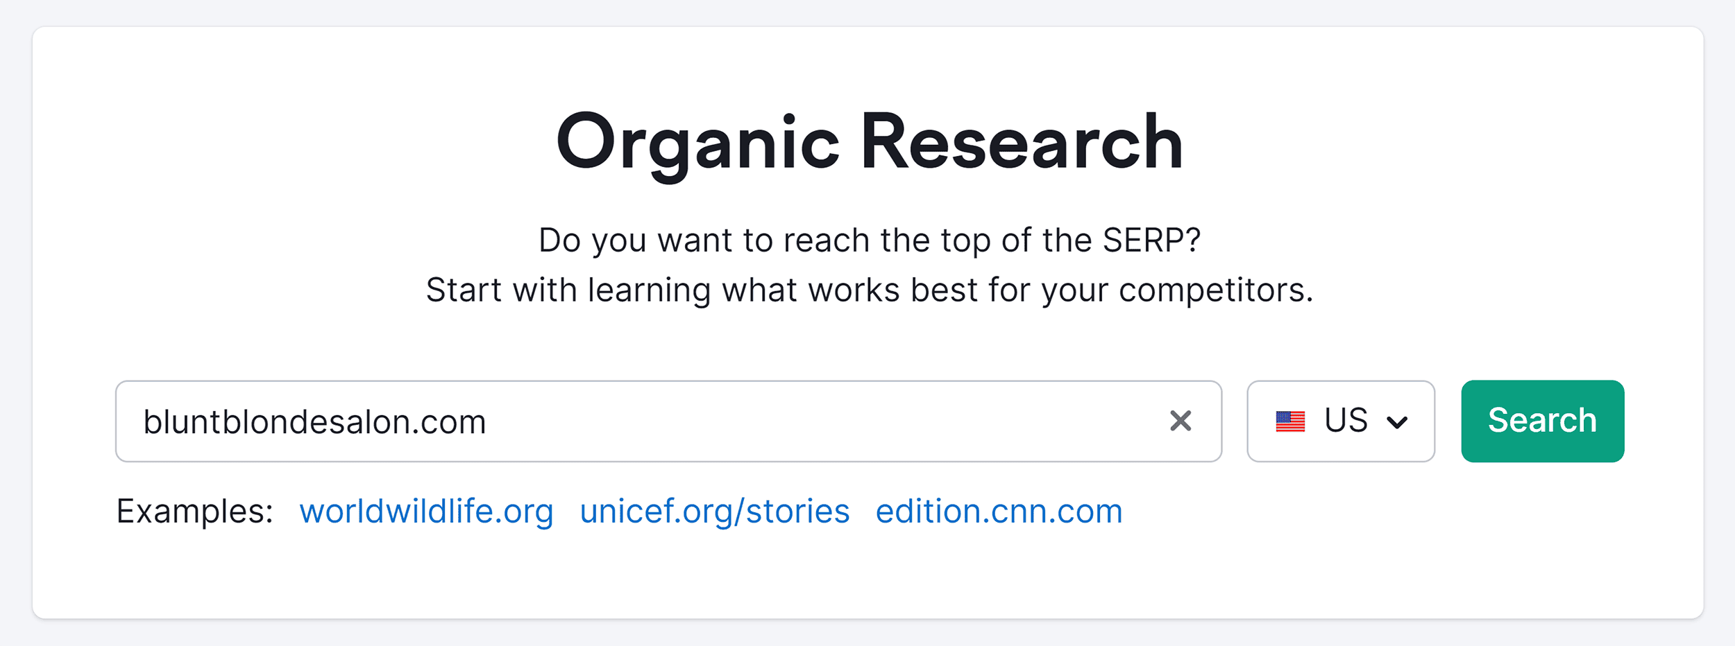Screen dimensions: 1735x646
Task: Click the unicef.org/stories example
Action: click(x=713, y=511)
